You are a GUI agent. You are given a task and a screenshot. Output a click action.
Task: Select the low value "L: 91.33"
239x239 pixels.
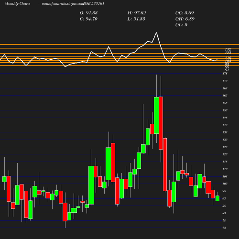pos(136,19)
